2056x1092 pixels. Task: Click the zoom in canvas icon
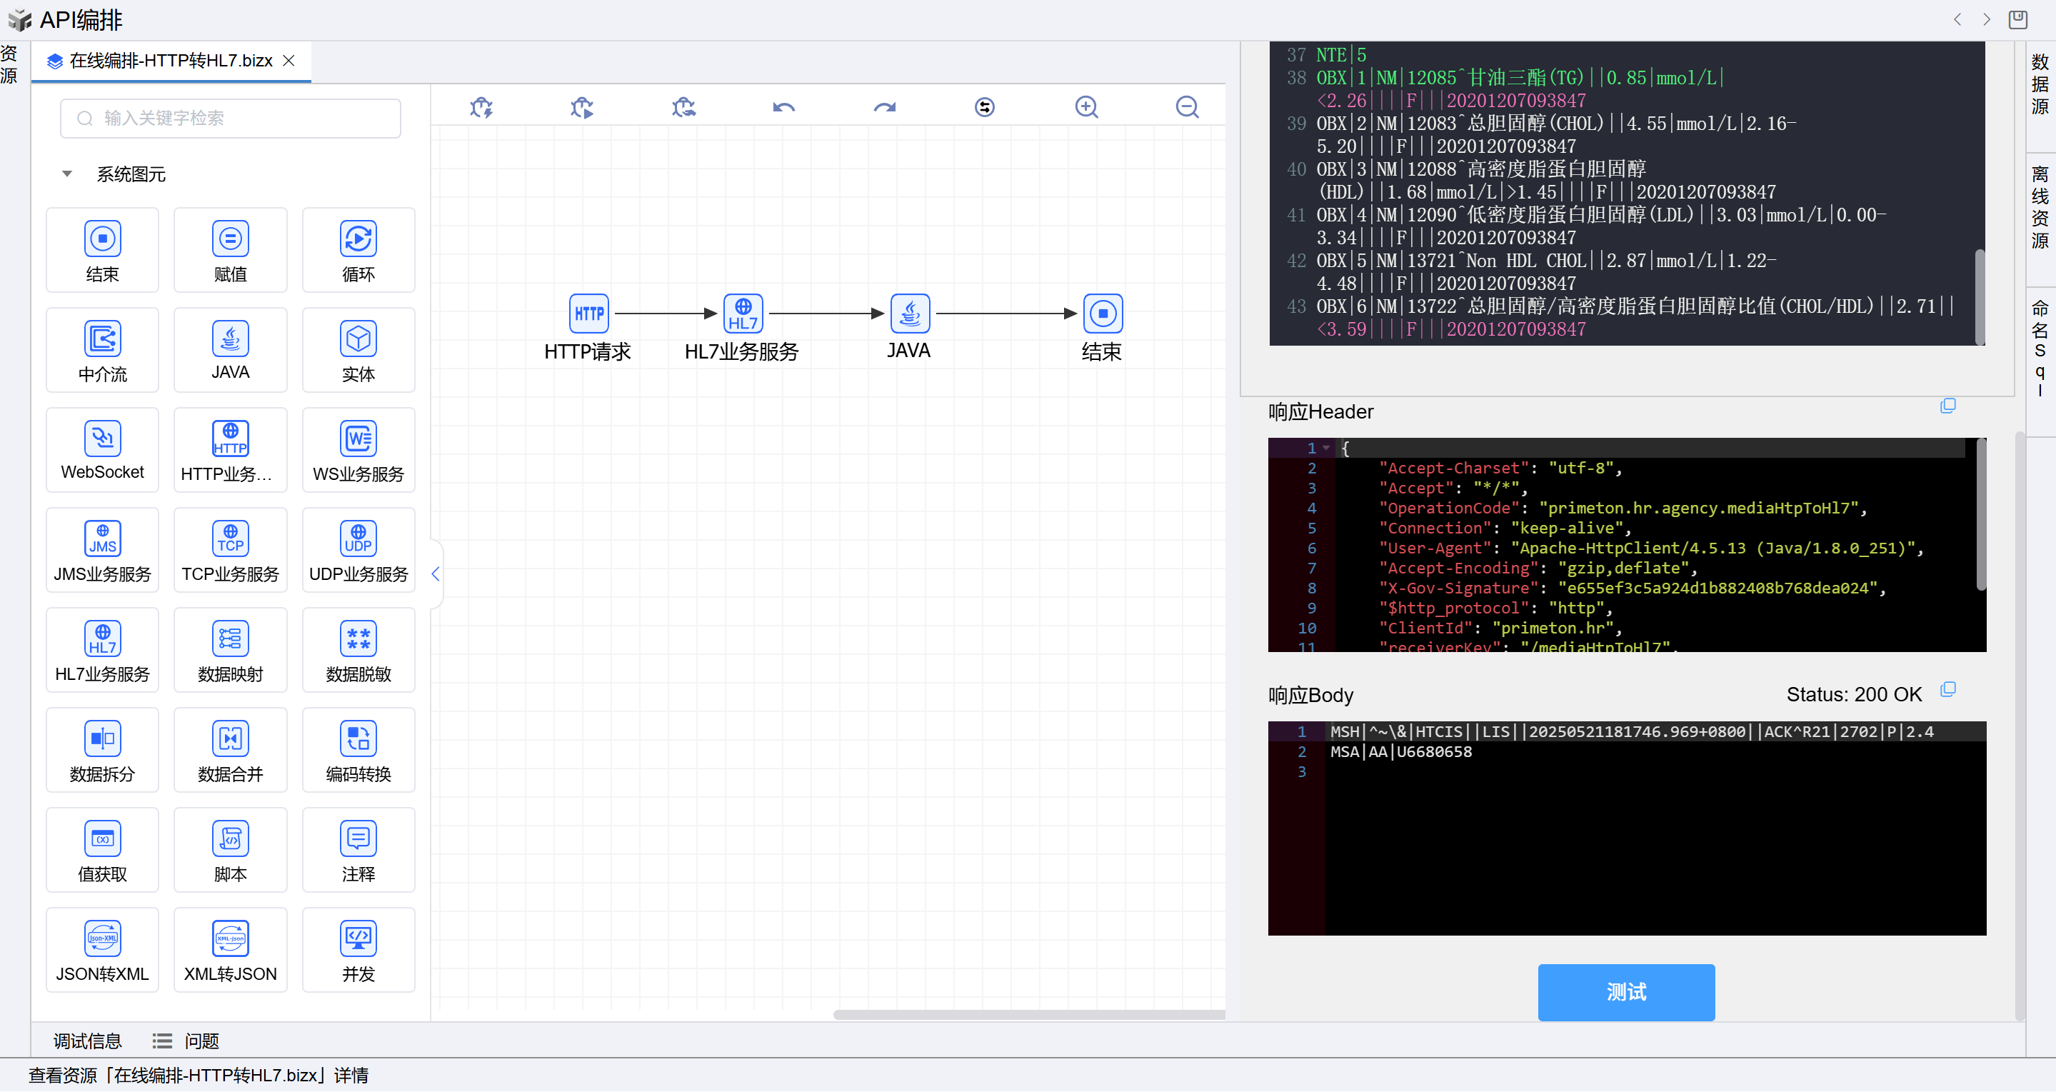click(x=1085, y=107)
